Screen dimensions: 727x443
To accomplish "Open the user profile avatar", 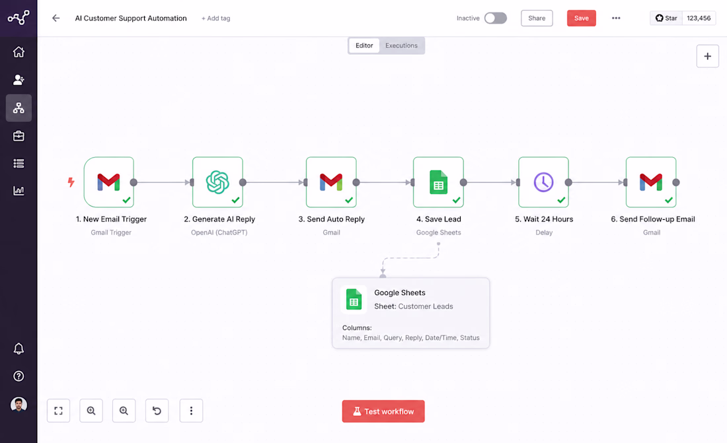I will point(19,405).
